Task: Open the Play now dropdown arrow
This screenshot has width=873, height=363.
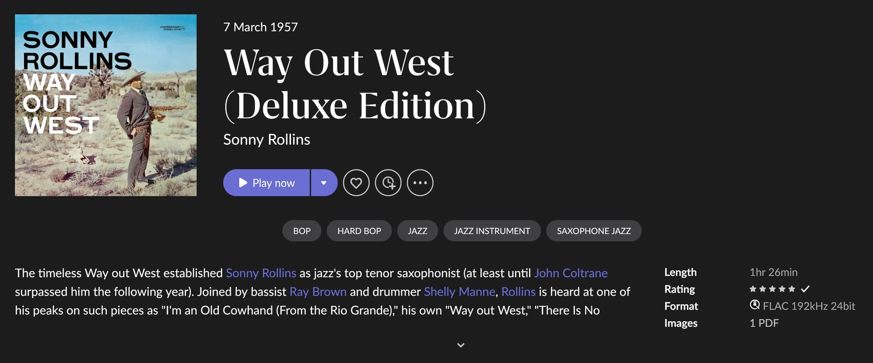Action: coord(324,183)
